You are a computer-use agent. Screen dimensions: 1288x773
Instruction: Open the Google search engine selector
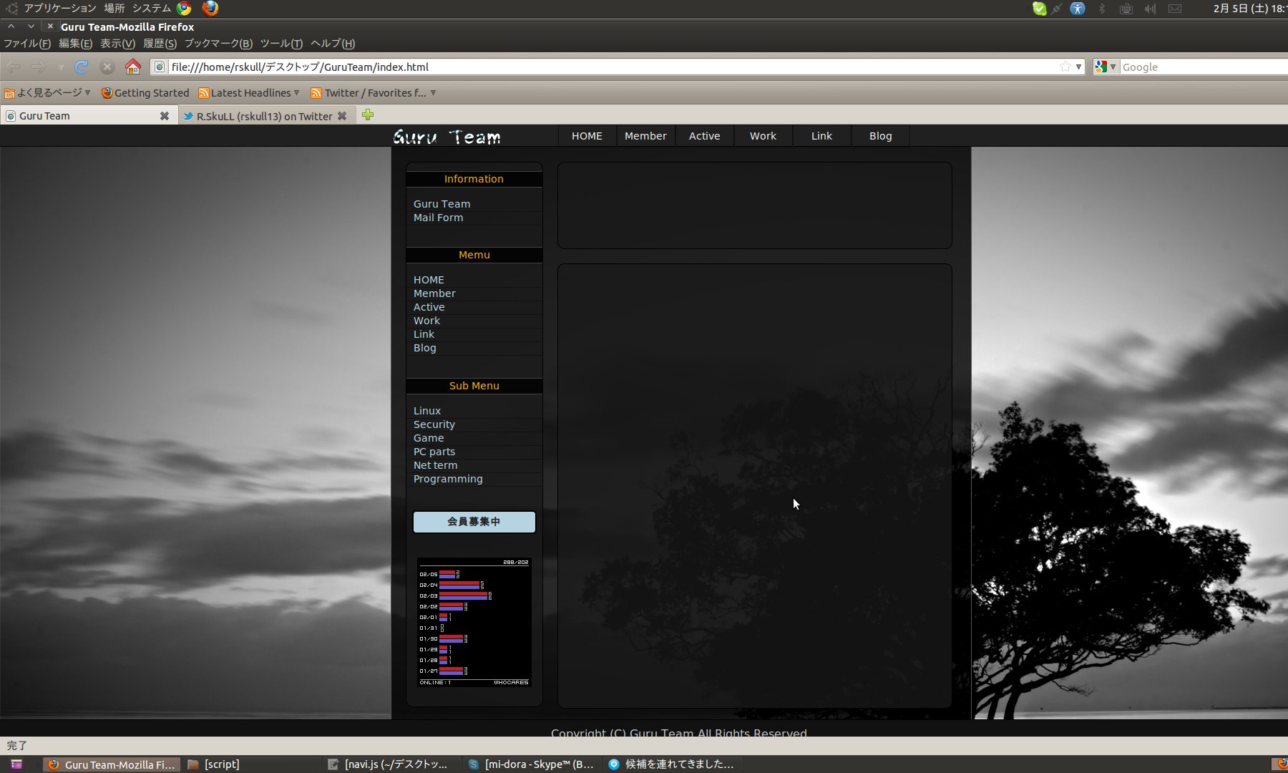1106,67
